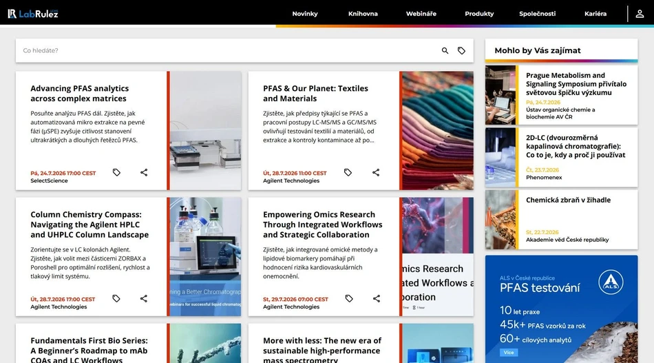Image resolution: width=654 pixels, height=363 pixels.
Task: Open the user account icon
Action: [640, 14]
